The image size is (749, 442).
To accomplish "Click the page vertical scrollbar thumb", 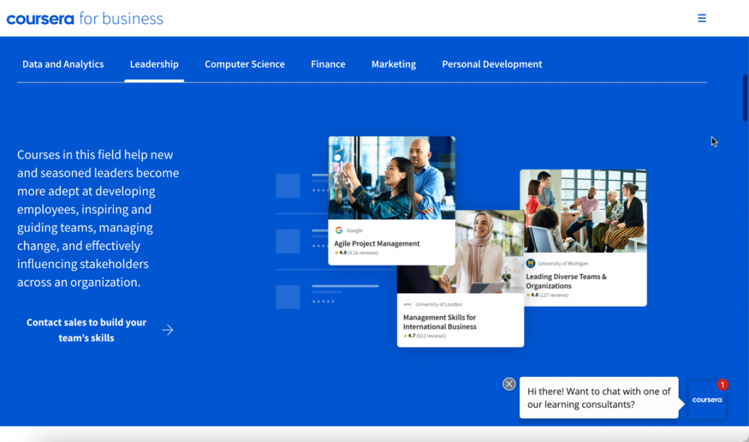I will pyautogui.click(x=745, y=98).
